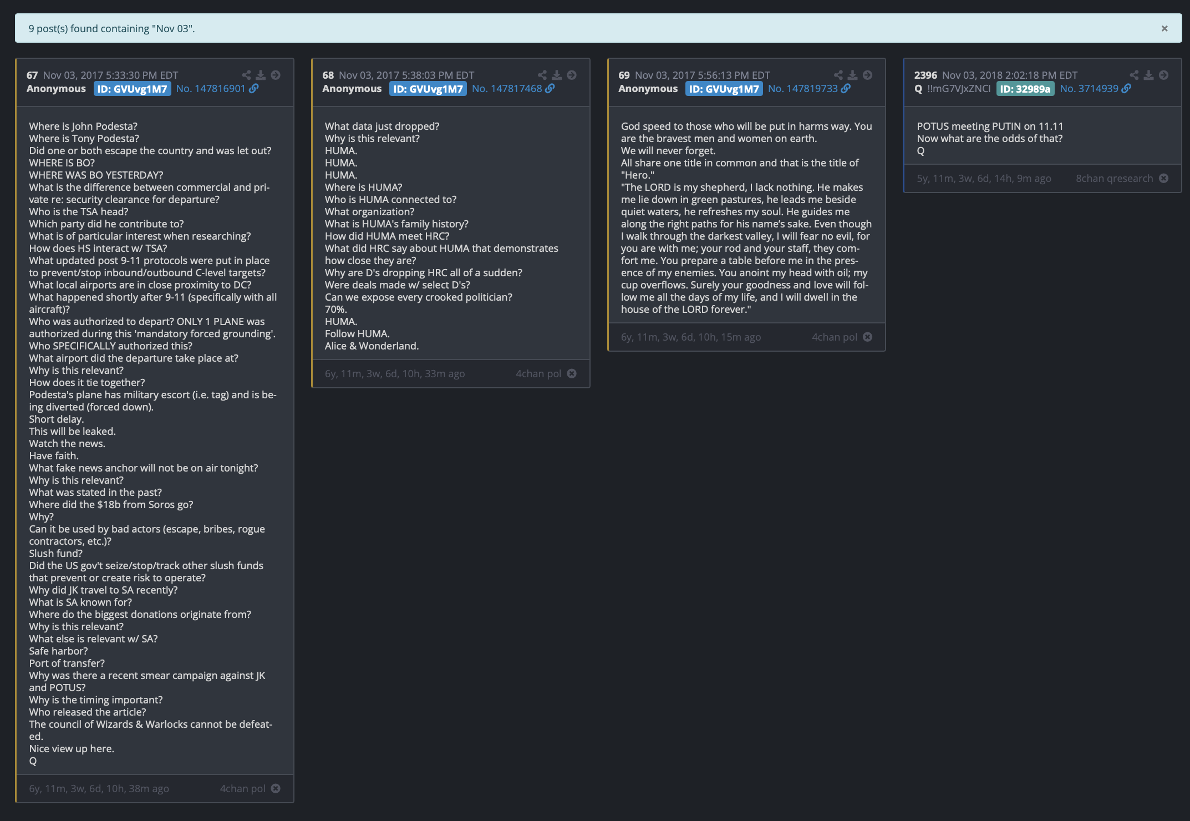Select the line 'Alice & Wonderland.'
The image size is (1190, 821).
[x=372, y=346]
